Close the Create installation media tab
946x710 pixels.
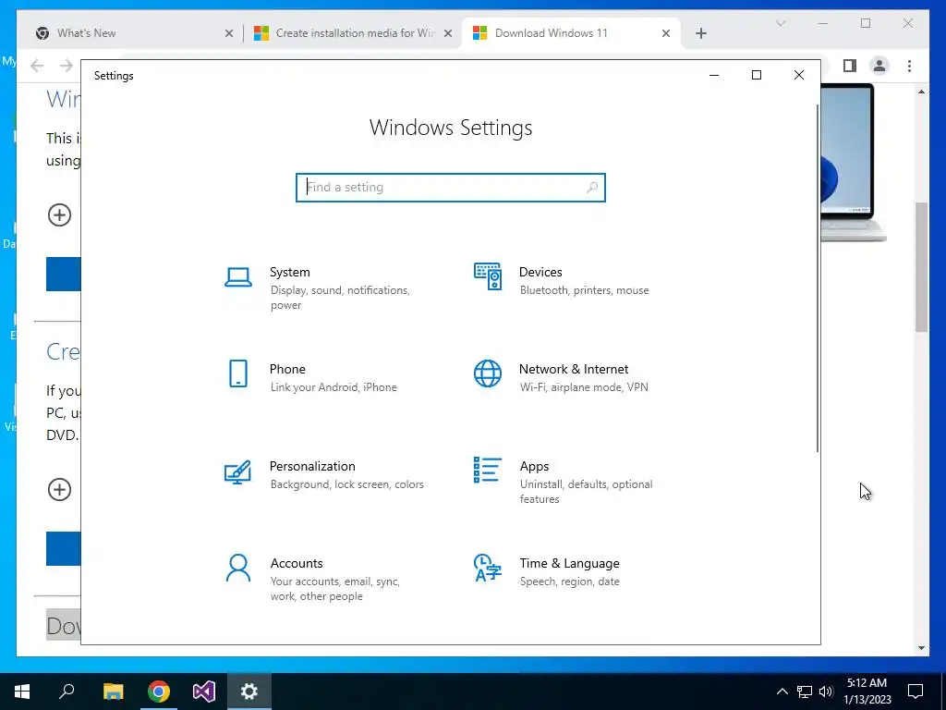click(448, 33)
